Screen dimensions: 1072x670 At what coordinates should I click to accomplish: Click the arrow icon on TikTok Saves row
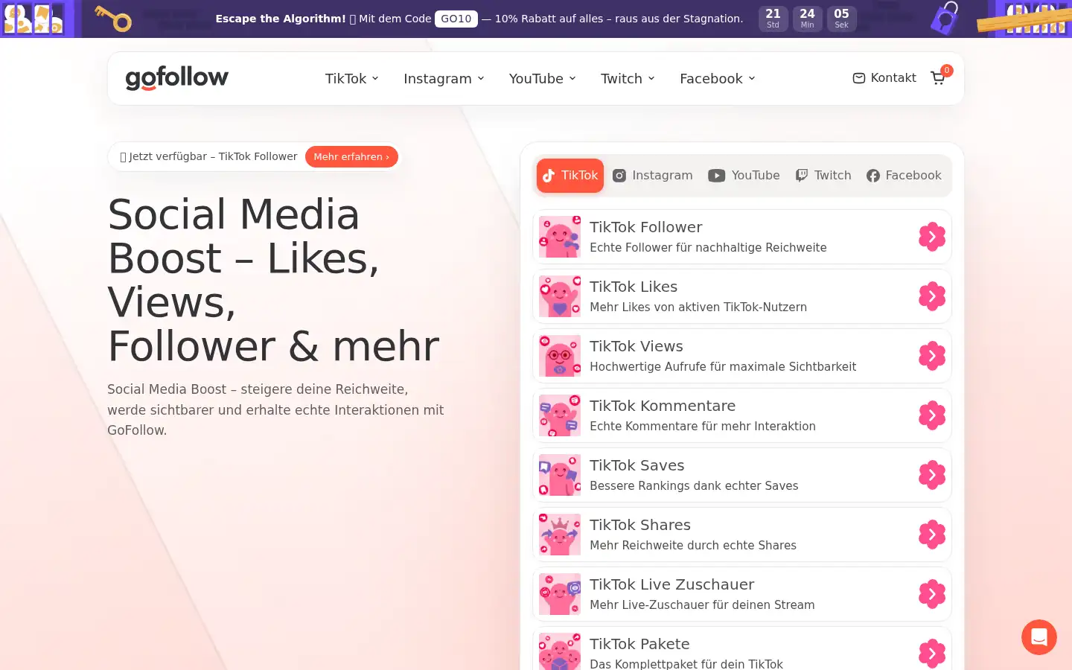[932, 475]
